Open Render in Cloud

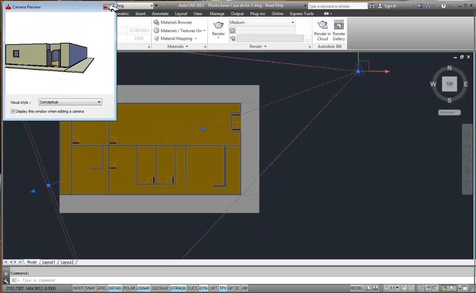click(x=322, y=31)
